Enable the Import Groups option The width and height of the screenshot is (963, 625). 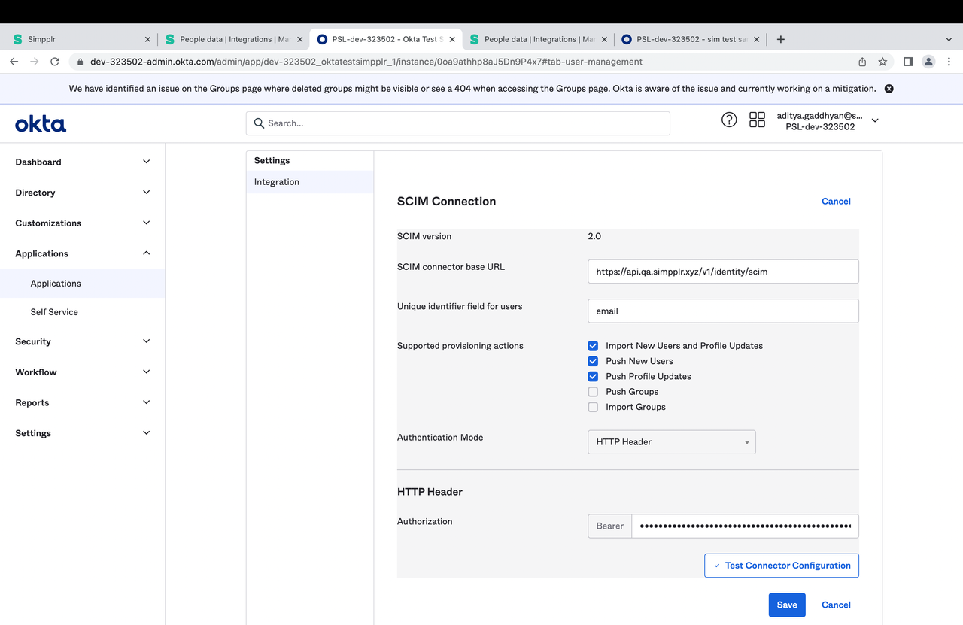point(593,406)
